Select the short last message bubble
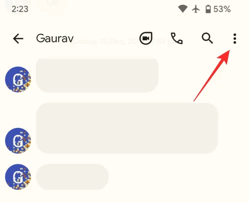 click(72, 177)
